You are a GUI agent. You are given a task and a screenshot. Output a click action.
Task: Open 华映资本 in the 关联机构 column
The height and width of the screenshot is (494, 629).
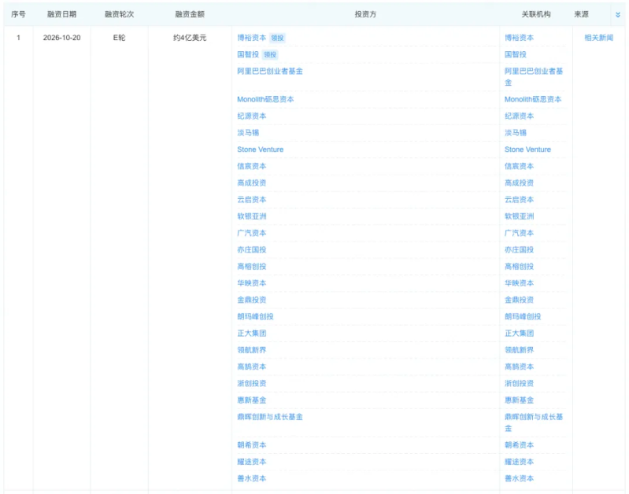click(519, 283)
